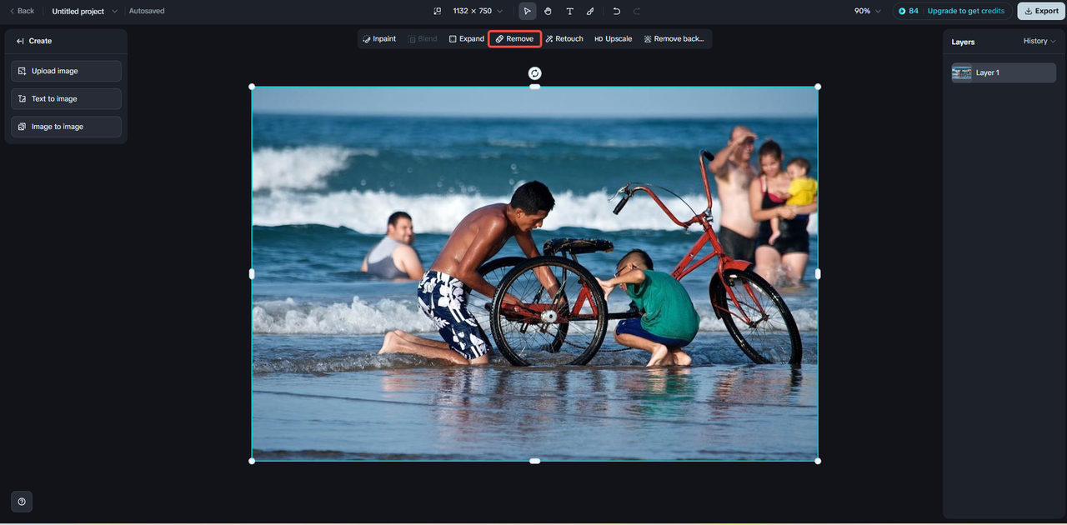Image resolution: width=1067 pixels, height=525 pixels.
Task: Select the Text tool
Action: pyautogui.click(x=569, y=11)
